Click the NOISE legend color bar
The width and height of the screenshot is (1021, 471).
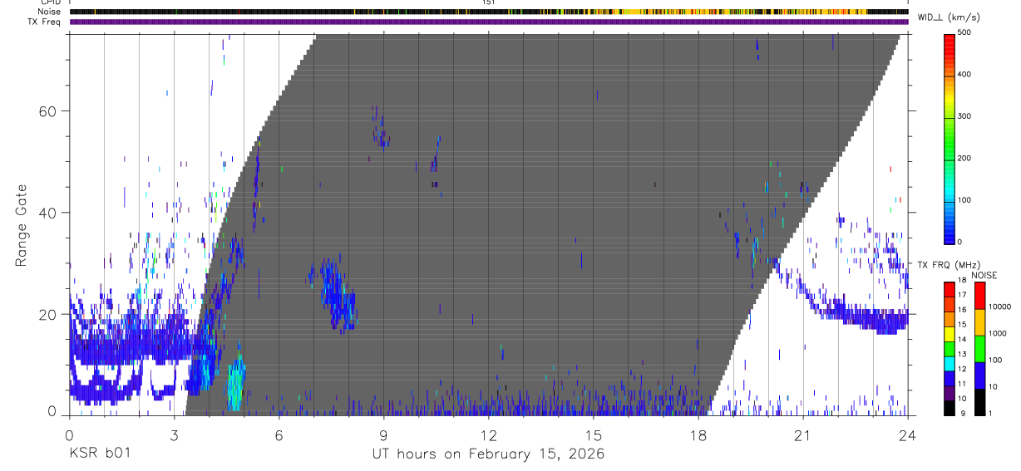pyautogui.click(x=979, y=349)
